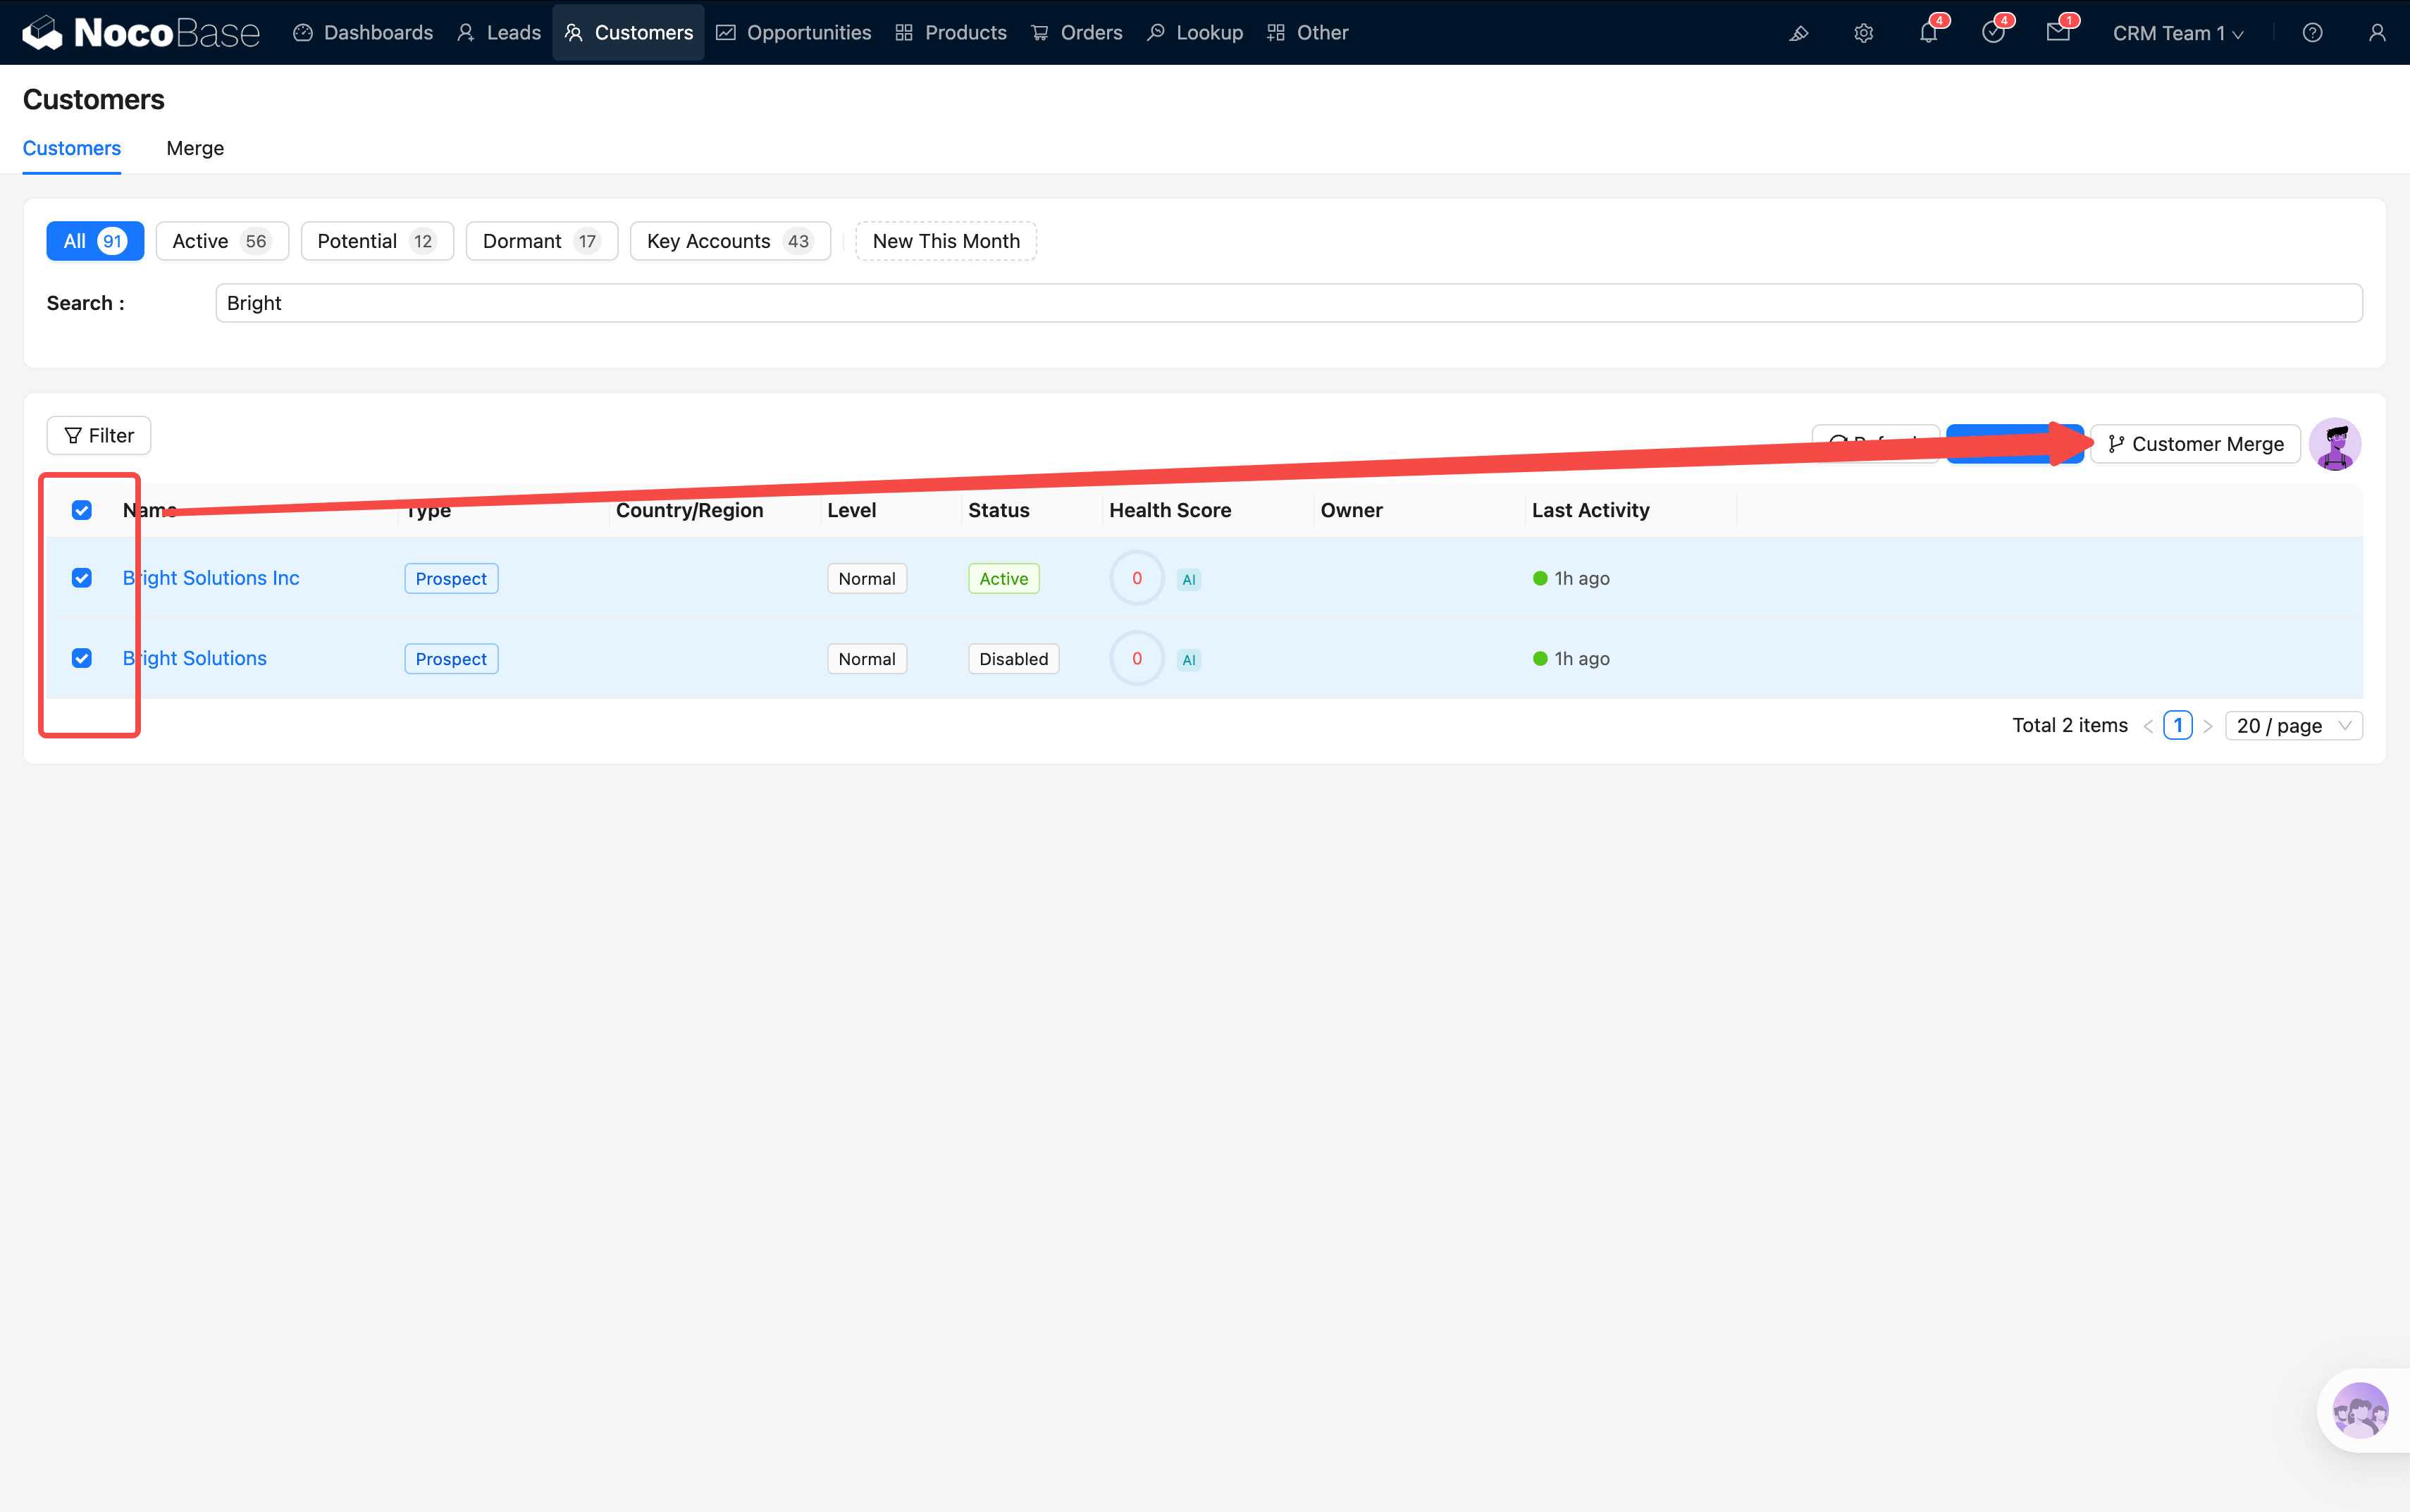
Task: Open the UI editor highlighter icon
Action: [1798, 33]
